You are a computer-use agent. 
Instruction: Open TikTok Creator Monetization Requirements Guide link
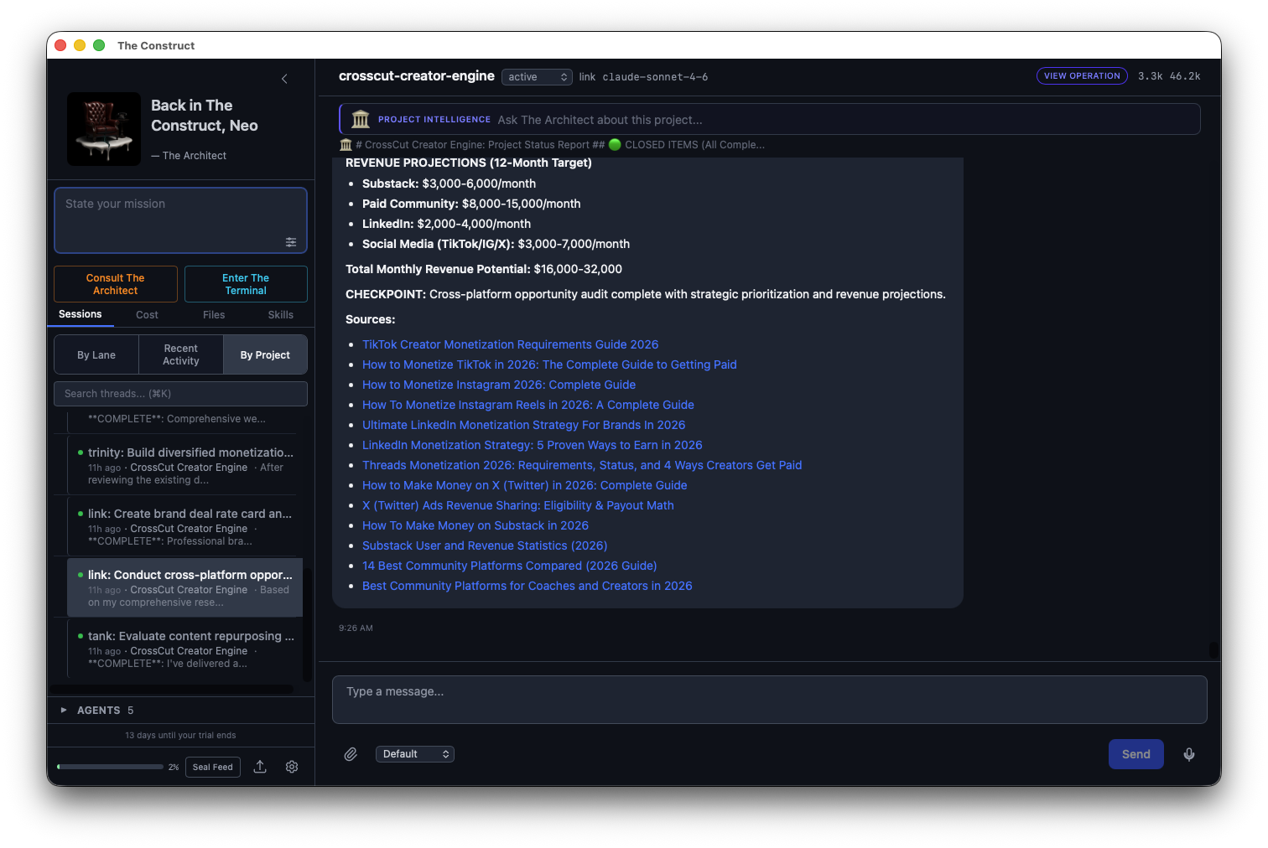coord(510,344)
